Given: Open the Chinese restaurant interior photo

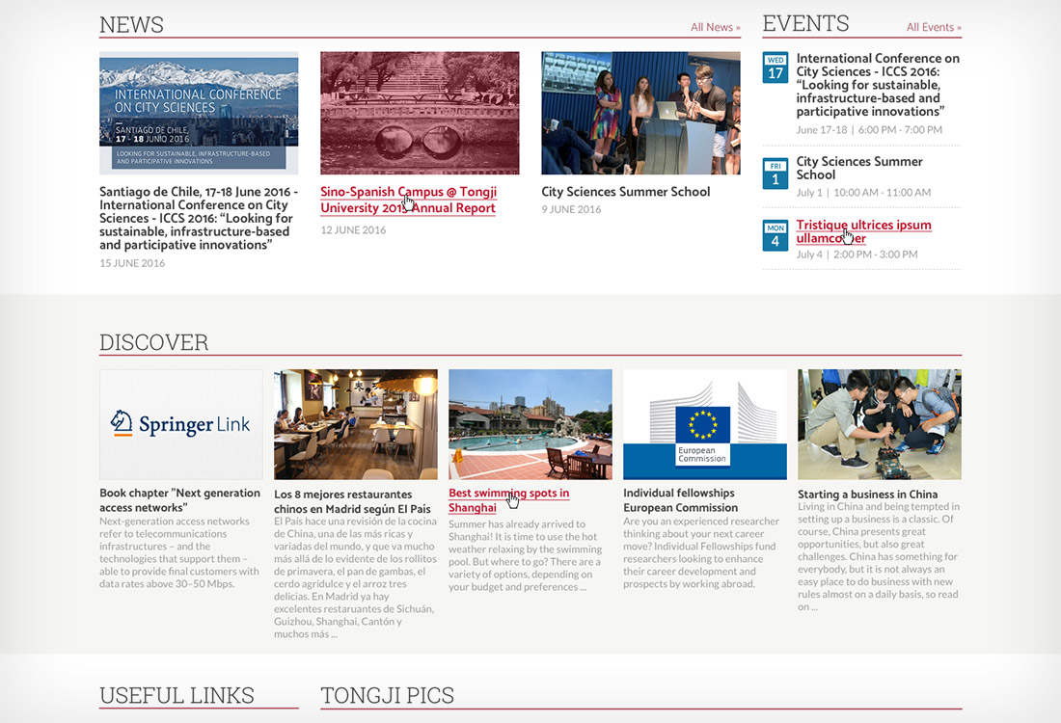Looking at the screenshot, I should tap(355, 424).
